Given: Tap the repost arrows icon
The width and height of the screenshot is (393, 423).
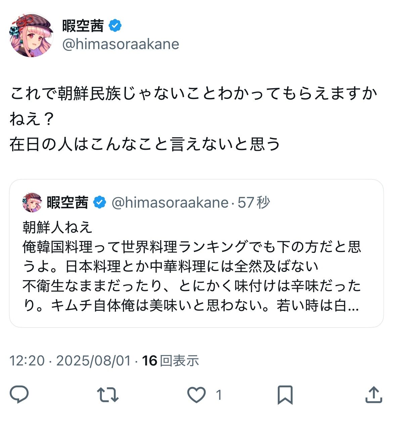Looking at the screenshot, I should [x=107, y=394].
